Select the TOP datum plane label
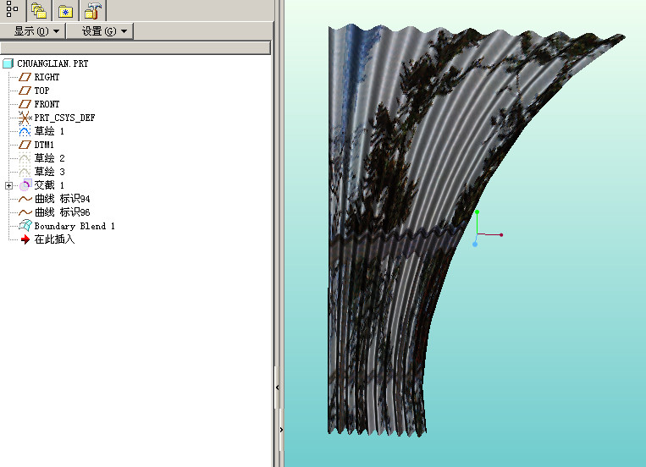This screenshot has height=467, width=646. click(x=41, y=91)
